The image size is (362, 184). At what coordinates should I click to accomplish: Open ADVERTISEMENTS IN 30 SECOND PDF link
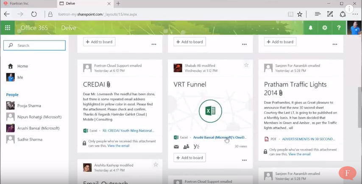(x=309, y=139)
